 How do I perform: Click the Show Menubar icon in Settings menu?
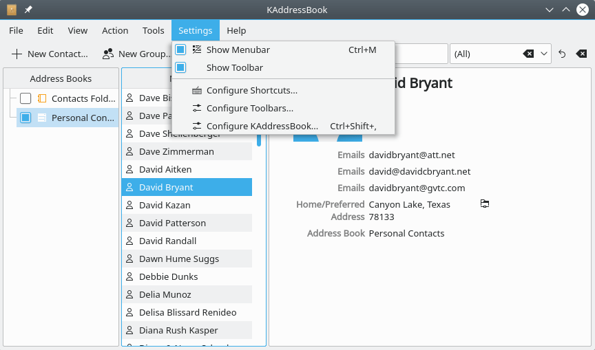(x=197, y=50)
